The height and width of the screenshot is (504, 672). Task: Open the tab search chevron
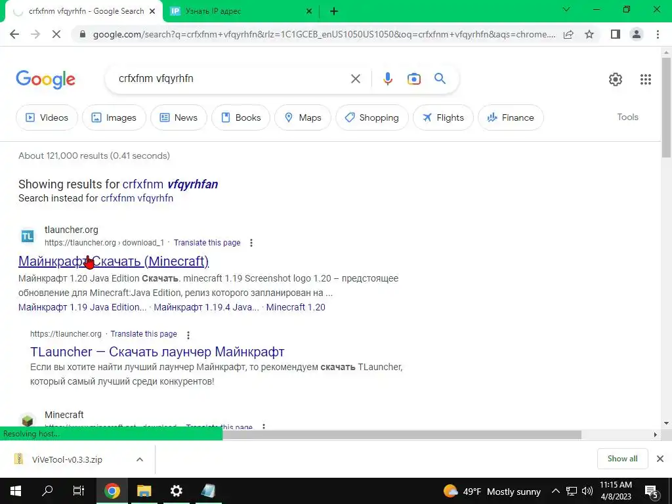coord(566,9)
